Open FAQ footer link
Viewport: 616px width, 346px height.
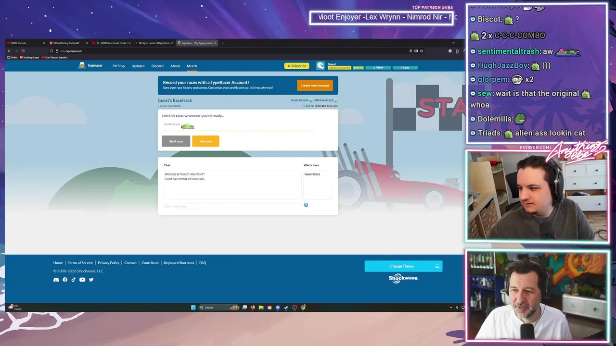click(x=203, y=263)
